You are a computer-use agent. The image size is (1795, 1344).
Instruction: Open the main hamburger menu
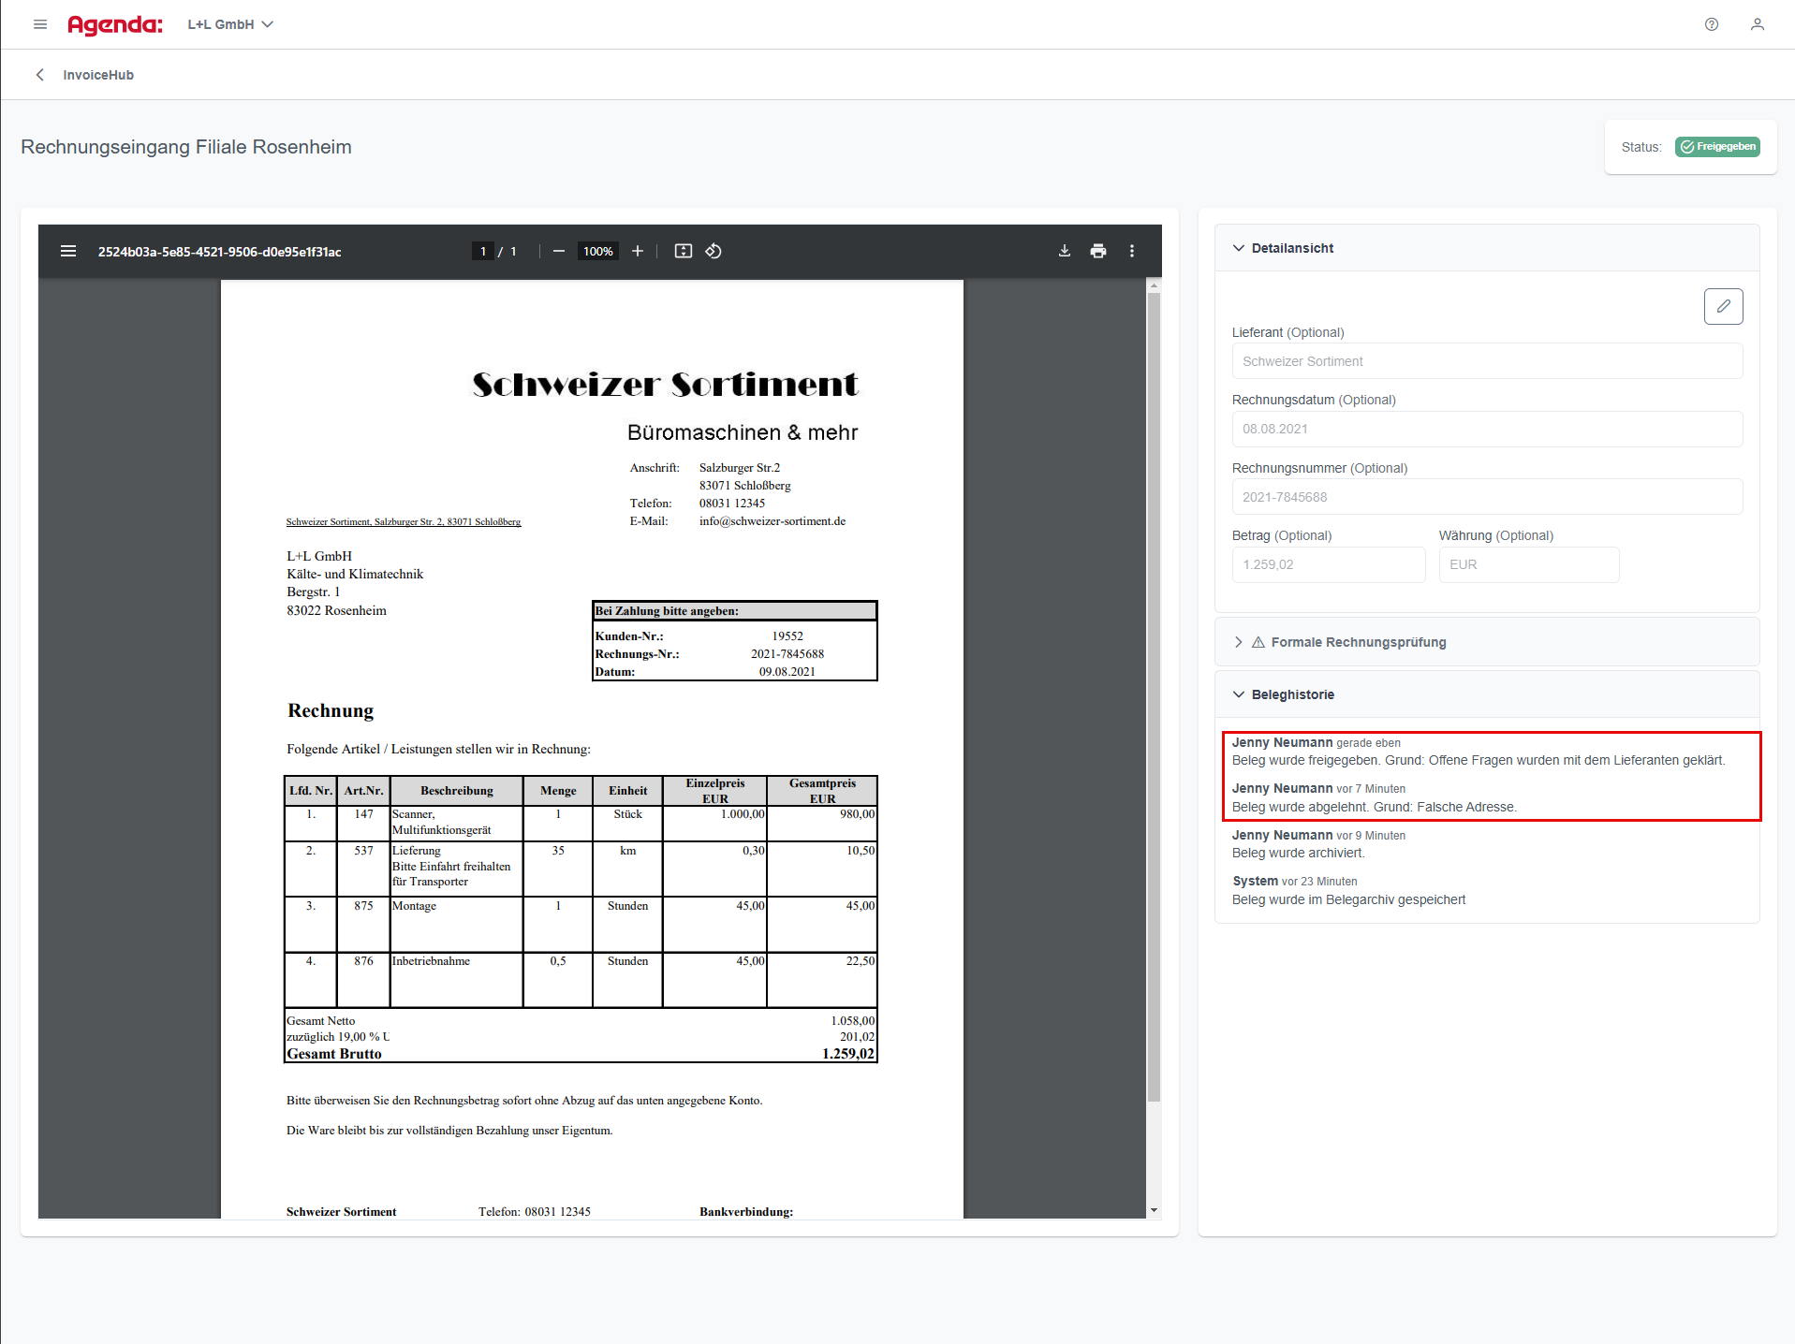click(40, 24)
